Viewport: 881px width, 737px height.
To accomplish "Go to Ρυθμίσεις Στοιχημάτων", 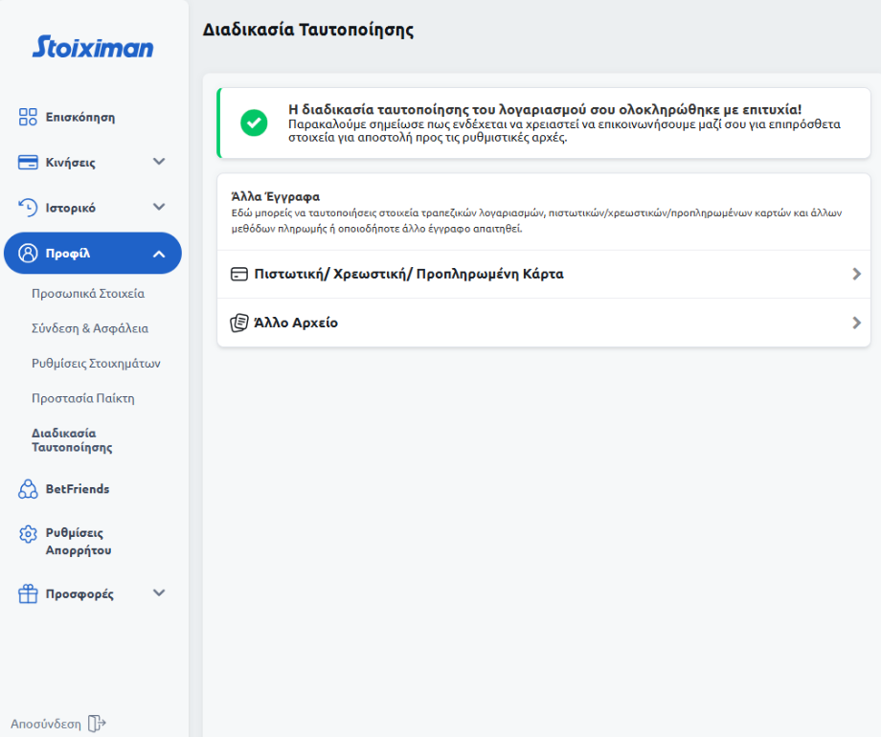I will pyautogui.click(x=96, y=364).
